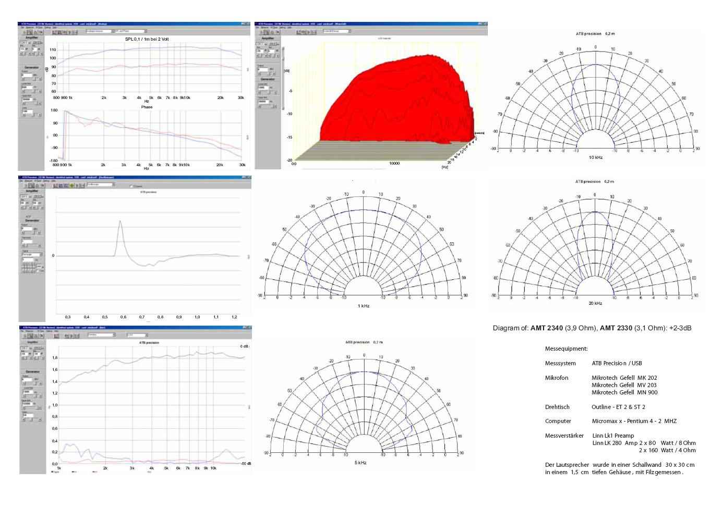Click Generator header in SPL/Phase window panel
This screenshot has height=508, width=723.
pos(31,68)
